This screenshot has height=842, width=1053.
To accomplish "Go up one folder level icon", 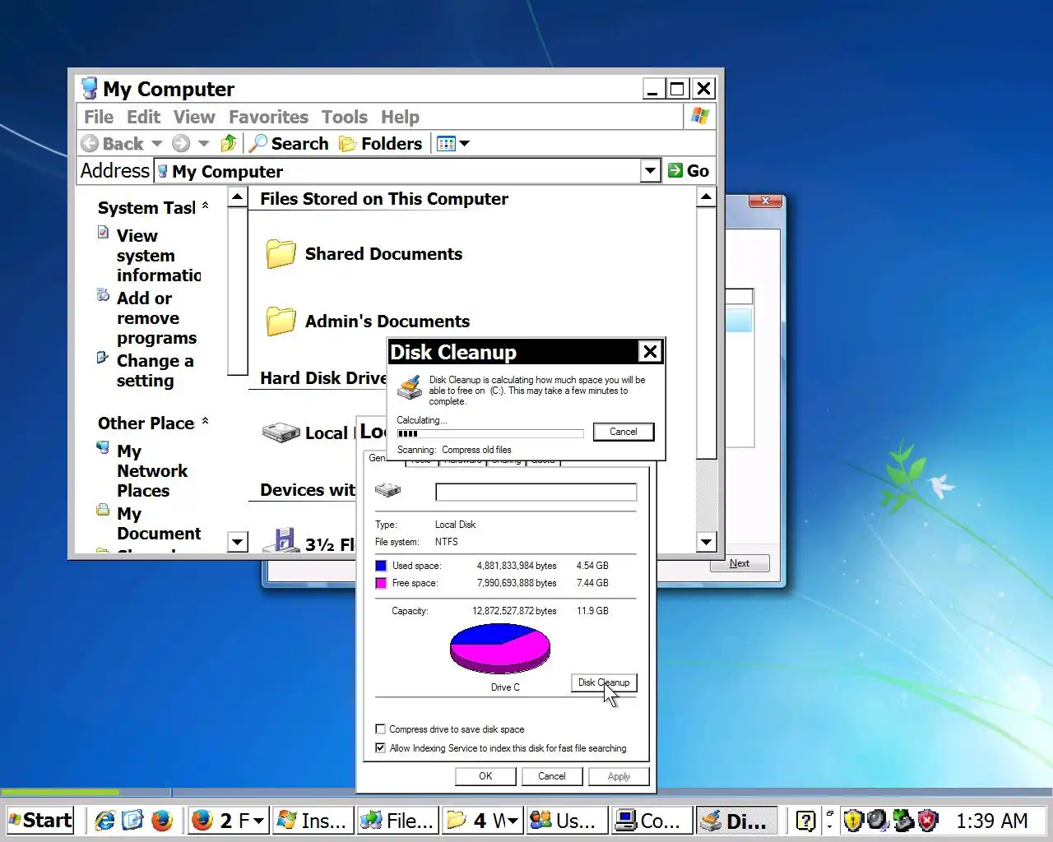I will [x=229, y=144].
